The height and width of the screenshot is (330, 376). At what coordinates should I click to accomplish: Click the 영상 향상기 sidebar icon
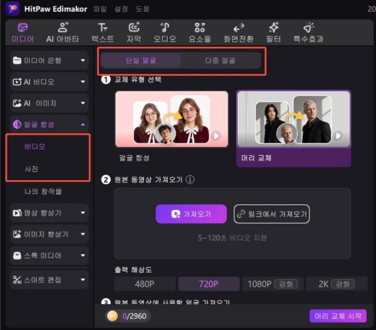click(x=17, y=213)
